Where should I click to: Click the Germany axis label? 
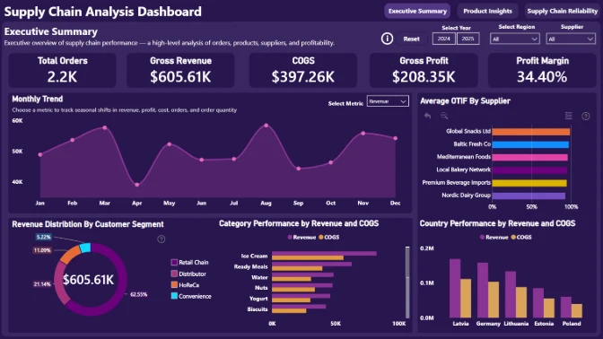488,324
